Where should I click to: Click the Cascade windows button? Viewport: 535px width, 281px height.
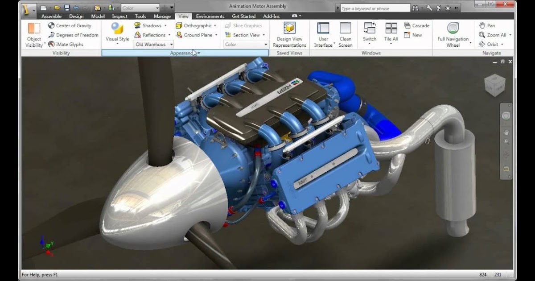coord(416,26)
